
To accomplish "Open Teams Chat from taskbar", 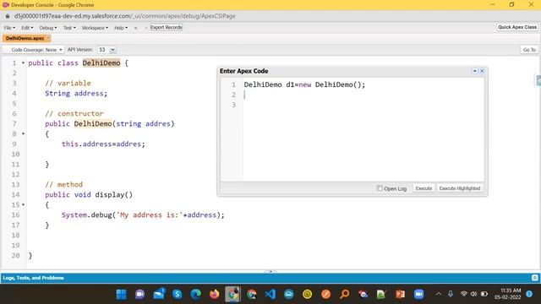I will click(139, 294).
